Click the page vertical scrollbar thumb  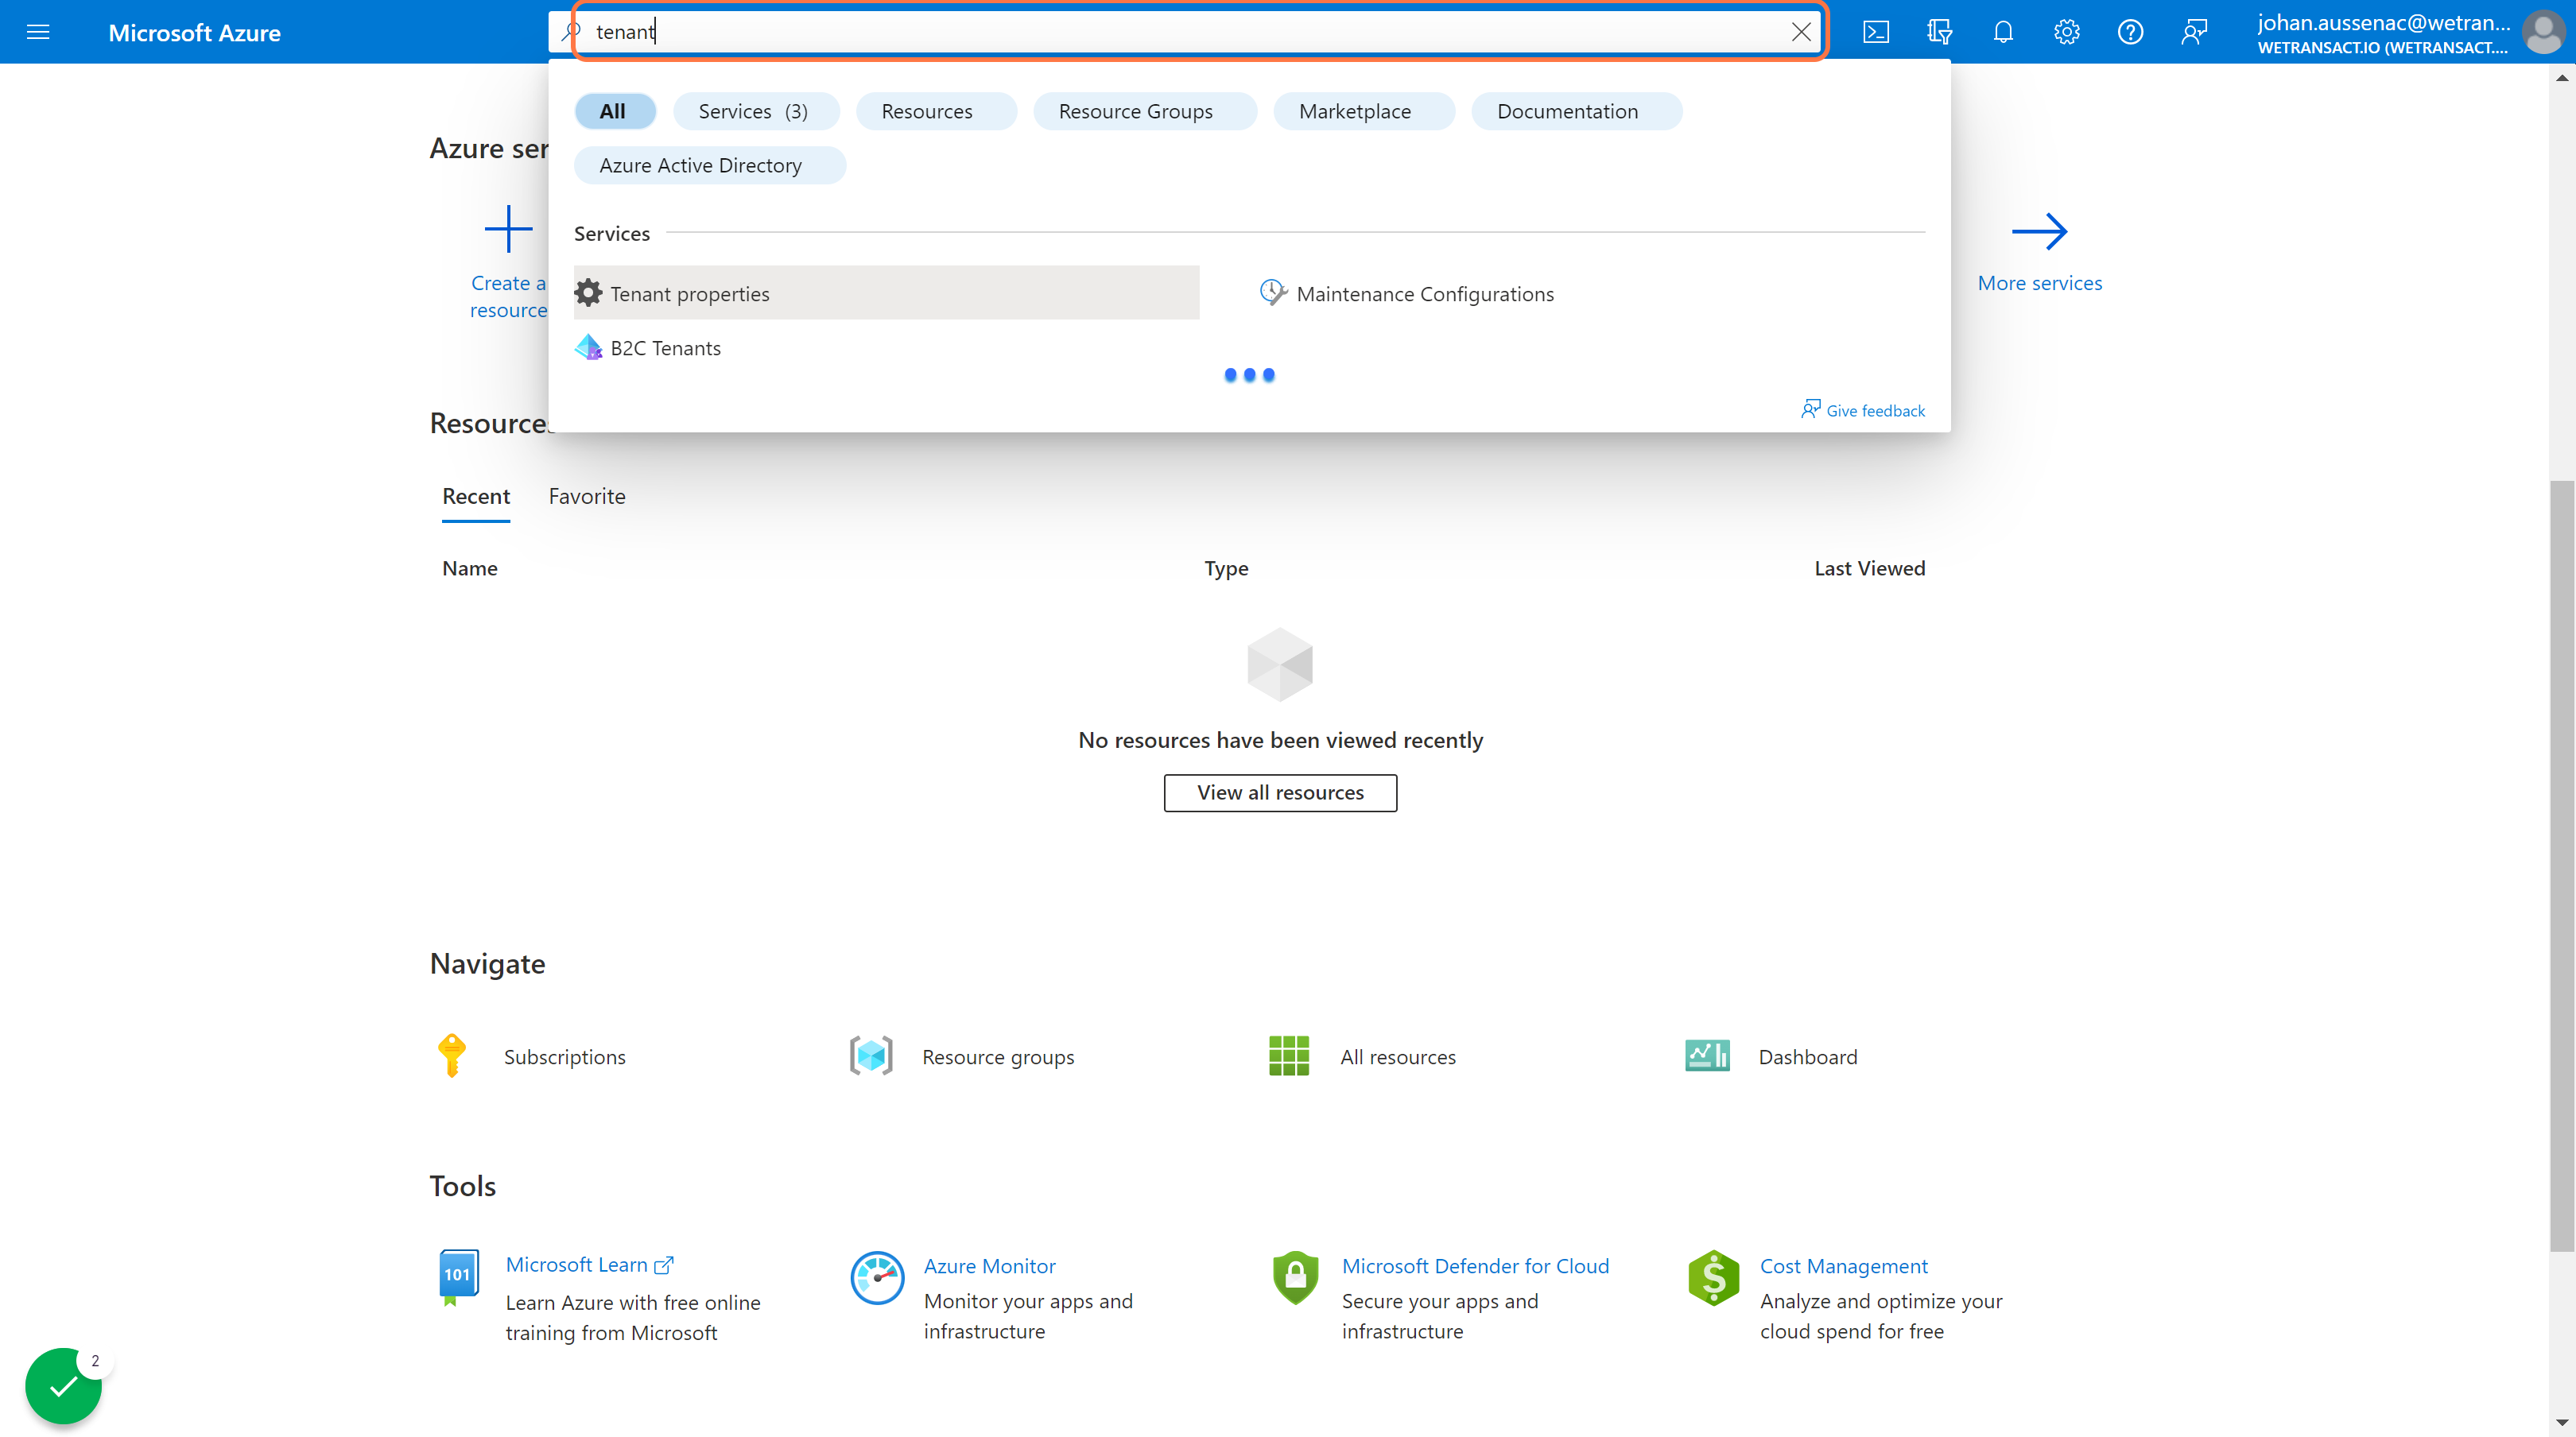click(2562, 865)
